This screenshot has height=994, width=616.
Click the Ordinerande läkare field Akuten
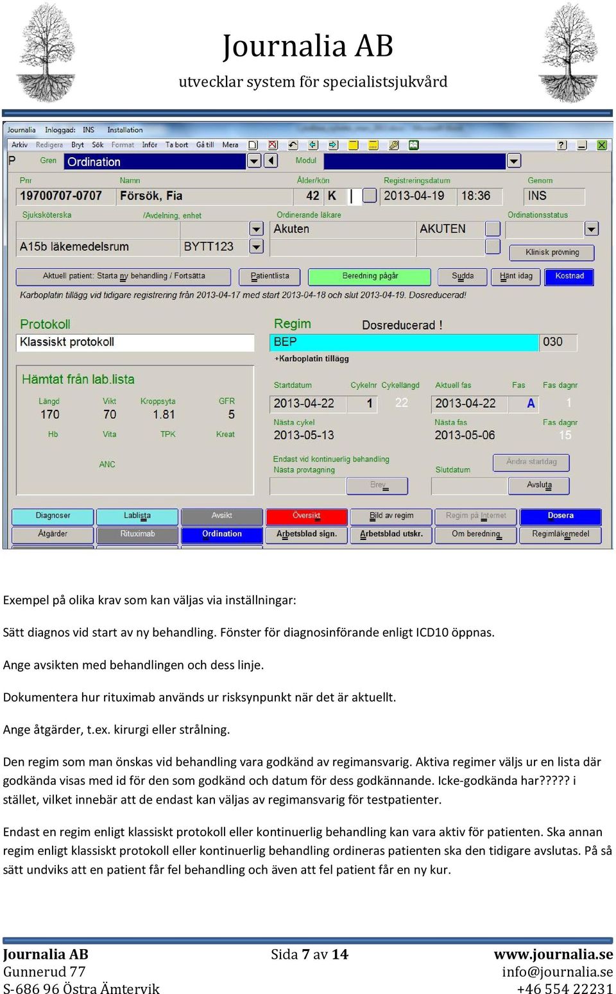[x=343, y=229]
